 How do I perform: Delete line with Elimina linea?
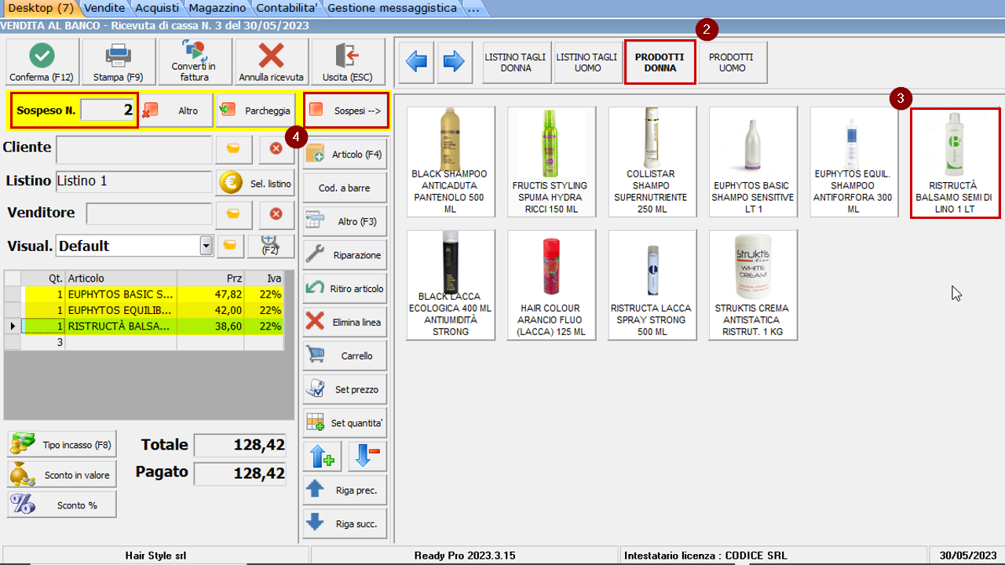(345, 322)
